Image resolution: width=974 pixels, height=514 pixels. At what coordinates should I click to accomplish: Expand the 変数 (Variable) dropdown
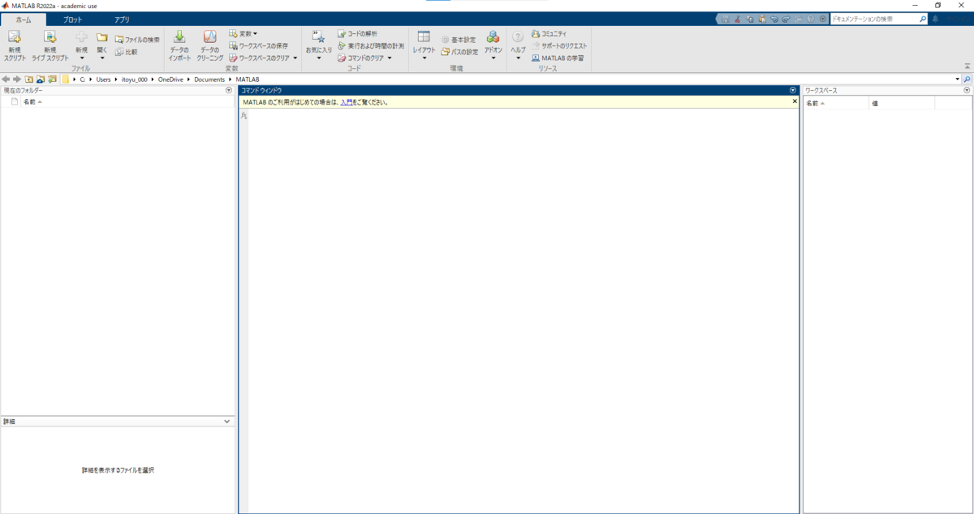[243, 34]
